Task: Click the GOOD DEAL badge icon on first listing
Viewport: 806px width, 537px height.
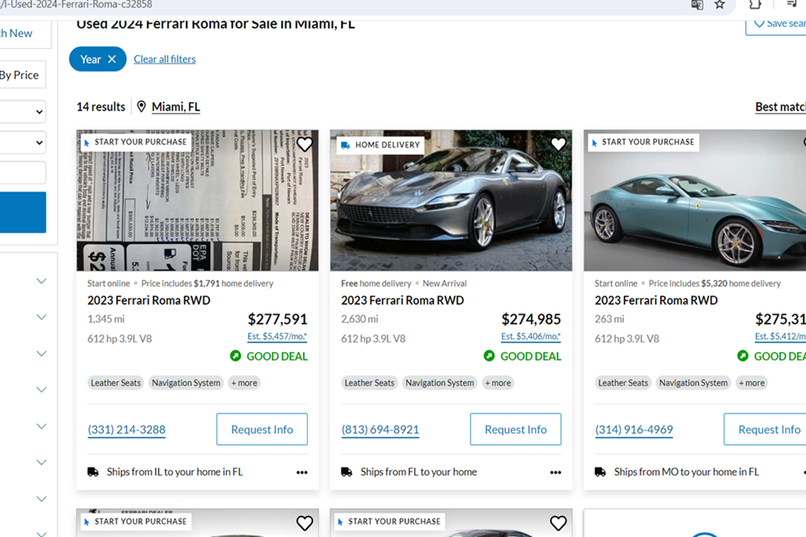Action: click(x=235, y=356)
